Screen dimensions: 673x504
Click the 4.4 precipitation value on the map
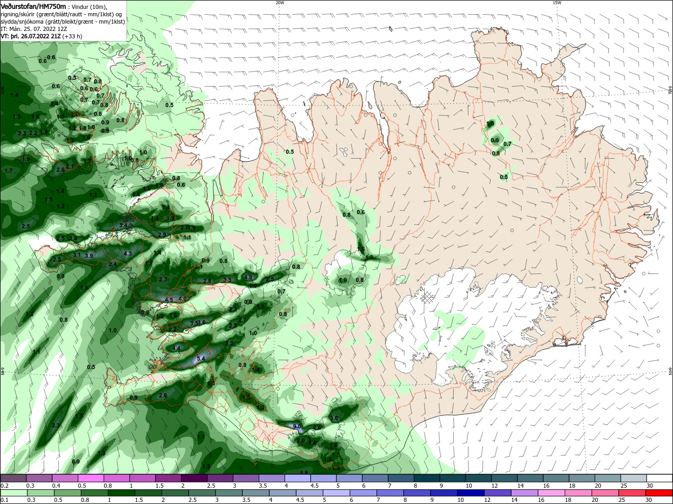pyautogui.click(x=177, y=348)
